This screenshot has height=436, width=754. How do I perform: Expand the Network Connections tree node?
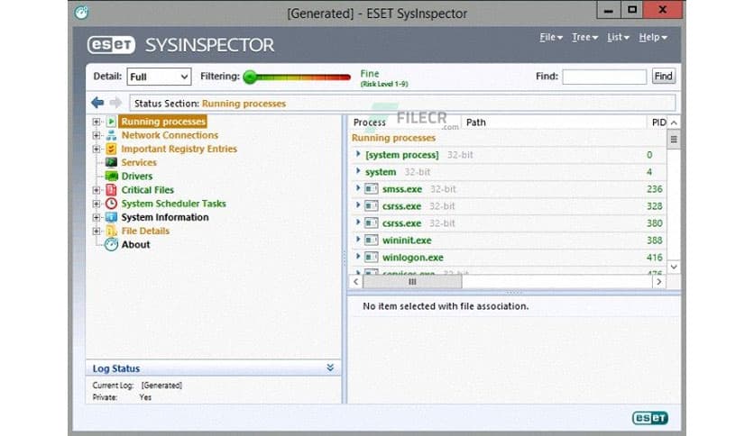click(97, 135)
